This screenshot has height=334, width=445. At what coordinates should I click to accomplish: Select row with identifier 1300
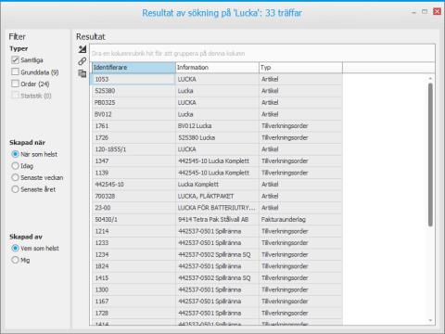tap(217, 289)
